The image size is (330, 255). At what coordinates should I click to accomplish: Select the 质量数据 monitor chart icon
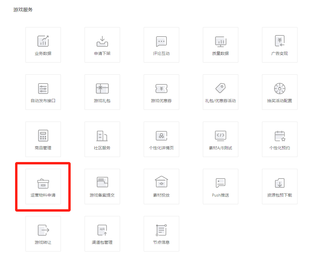pos(221,41)
